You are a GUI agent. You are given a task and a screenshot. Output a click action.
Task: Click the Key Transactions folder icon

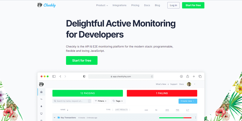59,117
